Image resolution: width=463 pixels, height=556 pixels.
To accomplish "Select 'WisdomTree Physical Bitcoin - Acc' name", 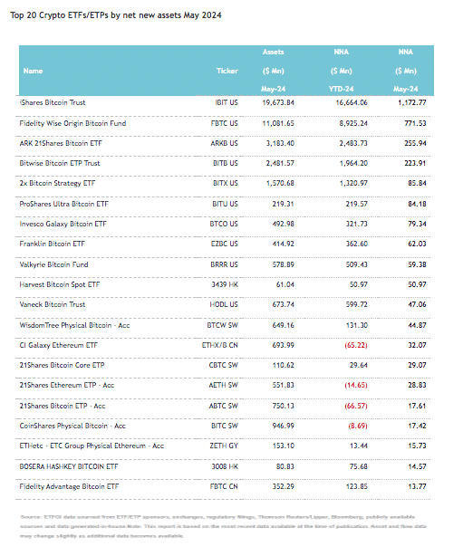I will pos(74,325).
